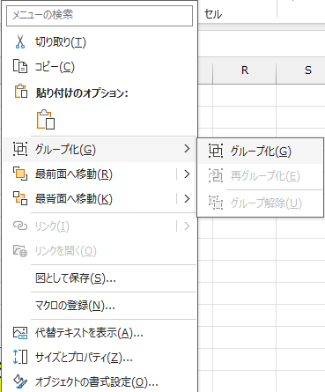This screenshot has height=392, width=325.
Task: Open サイズとプロパティ(Z)...
Action: tap(100, 358)
